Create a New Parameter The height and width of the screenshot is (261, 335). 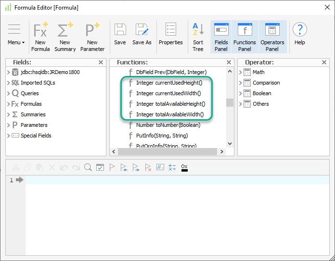pyautogui.click(x=92, y=37)
